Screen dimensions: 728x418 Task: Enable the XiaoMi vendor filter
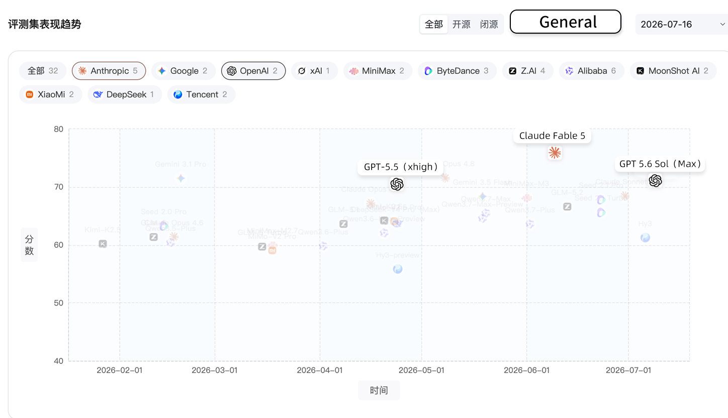(x=51, y=94)
